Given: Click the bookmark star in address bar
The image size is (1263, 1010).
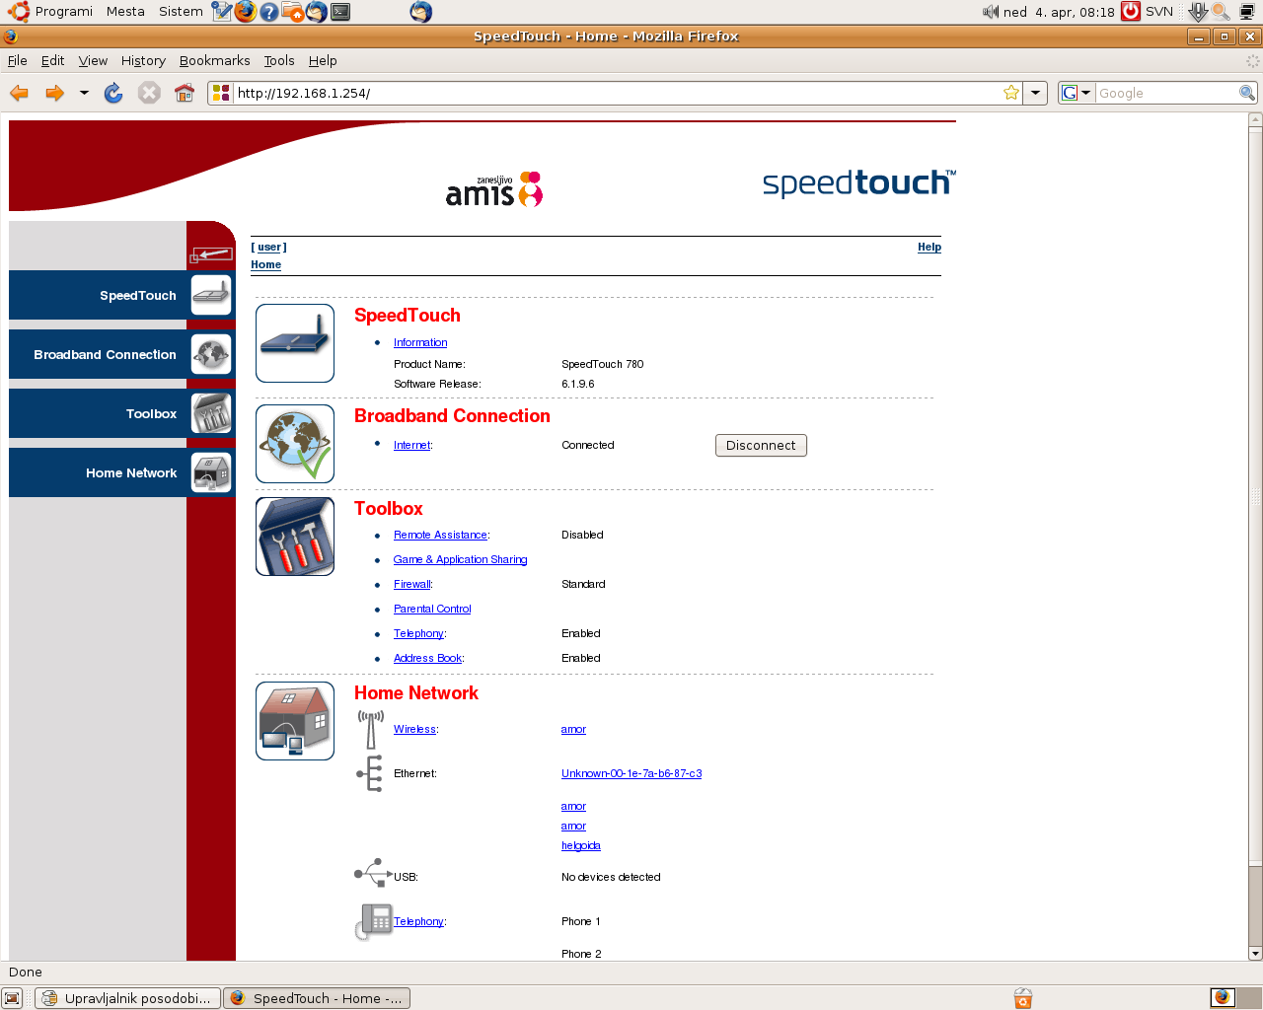Looking at the screenshot, I should (1010, 93).
